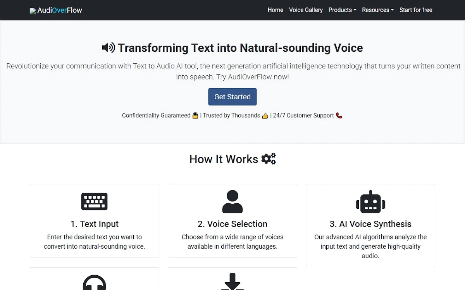Click the 'Transforming Text into Natural-sounding Voice' headline

coord(240,48)
